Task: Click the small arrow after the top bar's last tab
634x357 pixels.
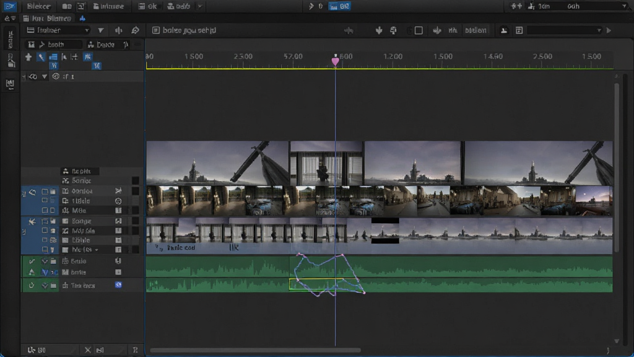Action: [x=200, y=6]
